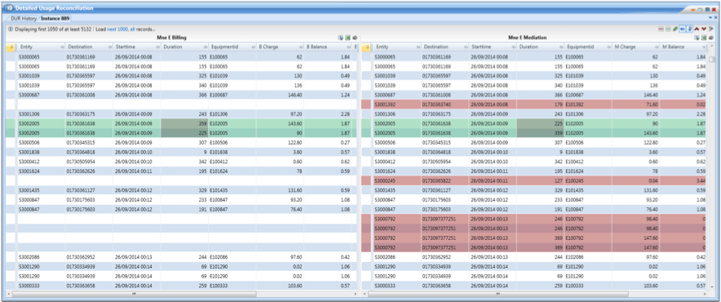Image resolution: width=721 pixels, height=302 pixels.
Task: Click the print icon above Mediation grid
Action: click(x=711, y=38)
